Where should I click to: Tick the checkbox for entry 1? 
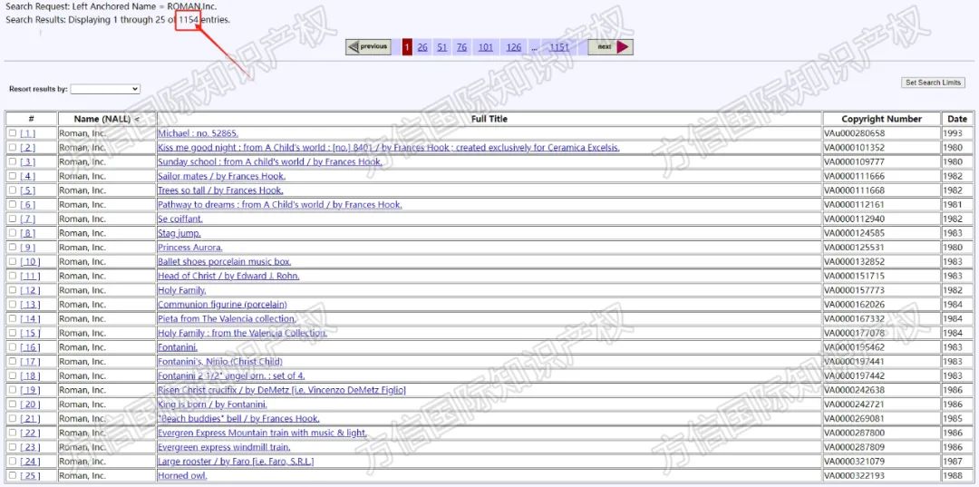pyautogui.click(x=13, y=133)
